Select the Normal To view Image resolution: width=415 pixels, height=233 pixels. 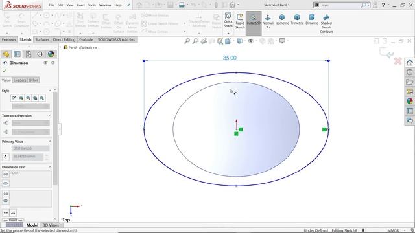coord(268,21)
